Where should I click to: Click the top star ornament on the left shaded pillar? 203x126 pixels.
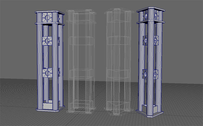tap(48, 17)
